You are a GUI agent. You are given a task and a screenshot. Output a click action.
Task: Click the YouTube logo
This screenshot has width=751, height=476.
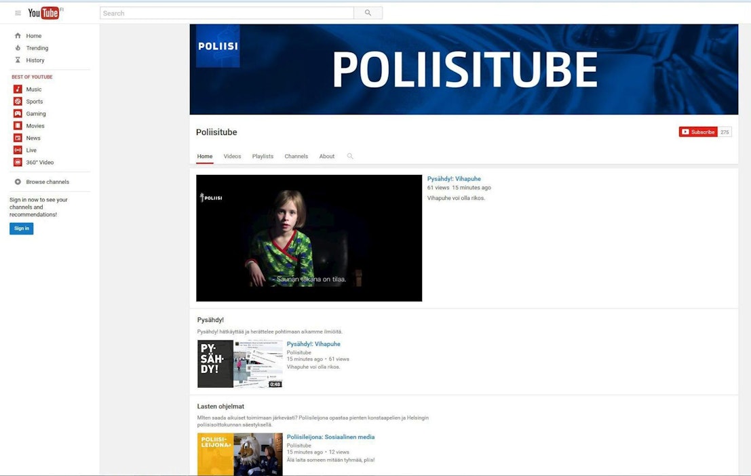pos(43,13)
